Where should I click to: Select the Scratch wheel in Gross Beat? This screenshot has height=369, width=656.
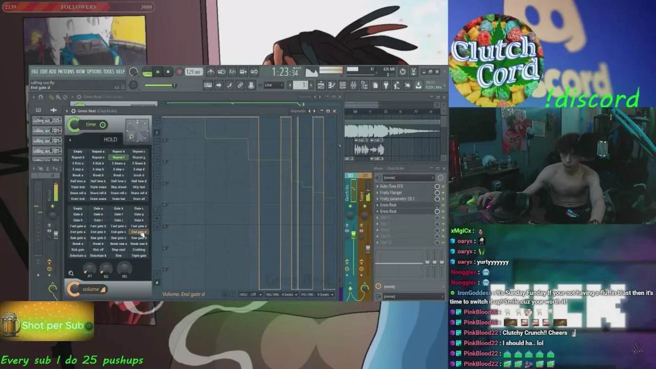137,130
